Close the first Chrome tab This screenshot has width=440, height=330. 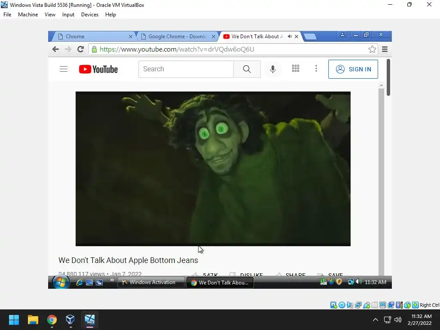pyautogui.click(x=131, y=37)
